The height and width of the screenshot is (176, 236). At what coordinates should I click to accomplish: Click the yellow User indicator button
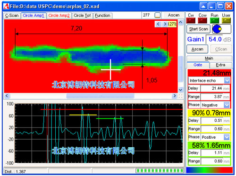pos(226,21)
